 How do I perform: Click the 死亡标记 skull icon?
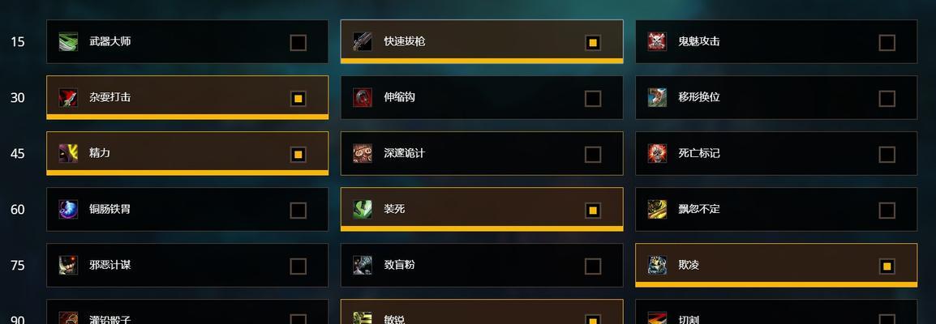[657, 154]
